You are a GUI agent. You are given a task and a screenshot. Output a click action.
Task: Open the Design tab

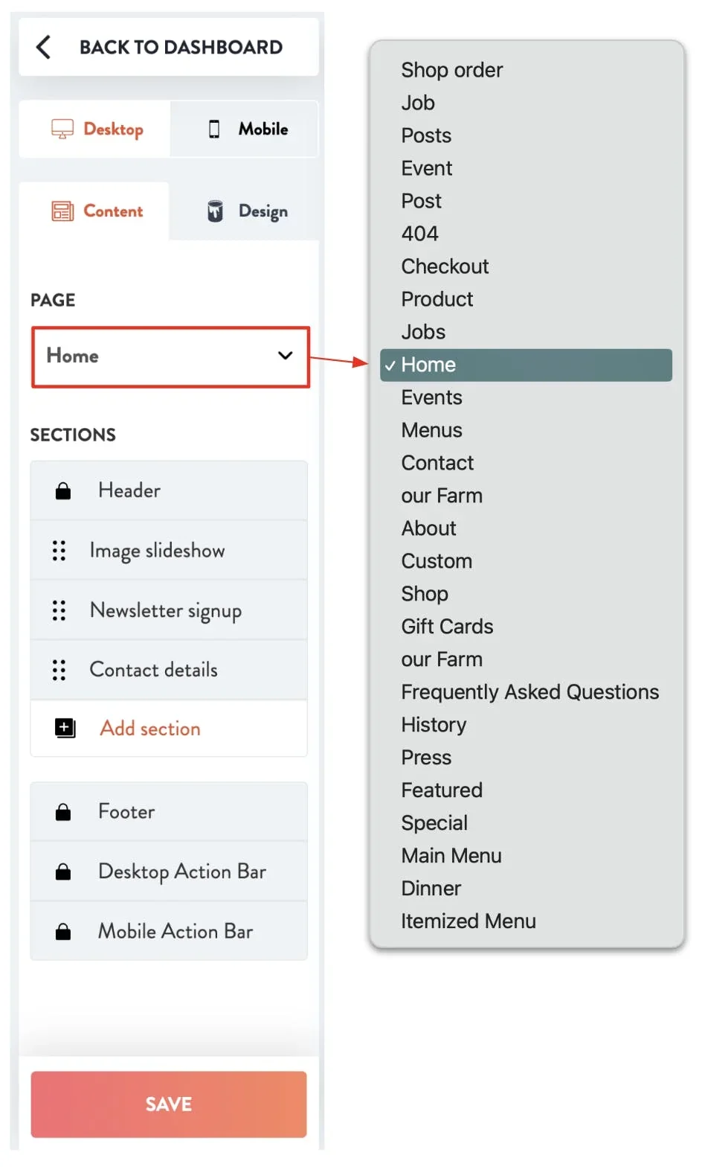tap(245, 211)
